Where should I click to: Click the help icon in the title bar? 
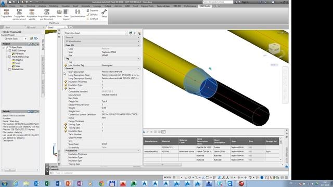[273, 2]
